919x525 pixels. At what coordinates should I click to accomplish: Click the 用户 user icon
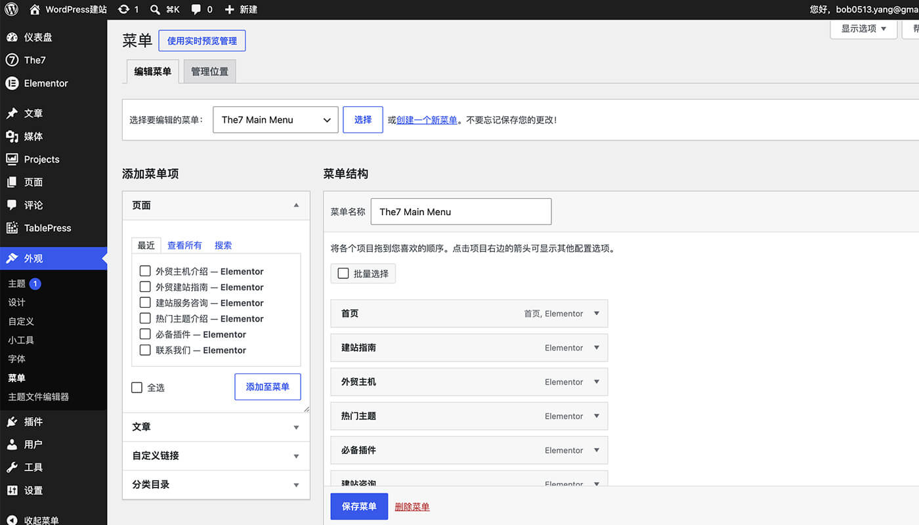[12, 444]
